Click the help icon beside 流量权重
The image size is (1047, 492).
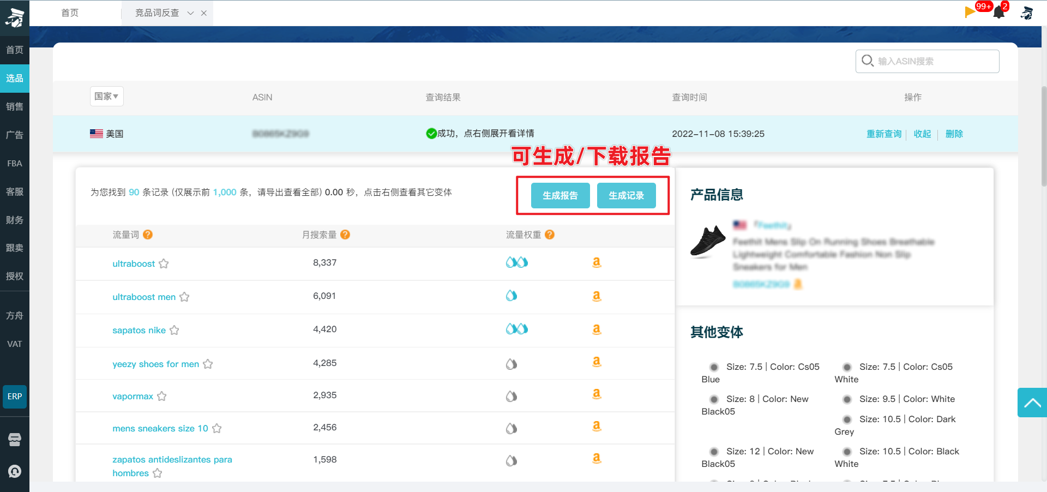point(550,235)
